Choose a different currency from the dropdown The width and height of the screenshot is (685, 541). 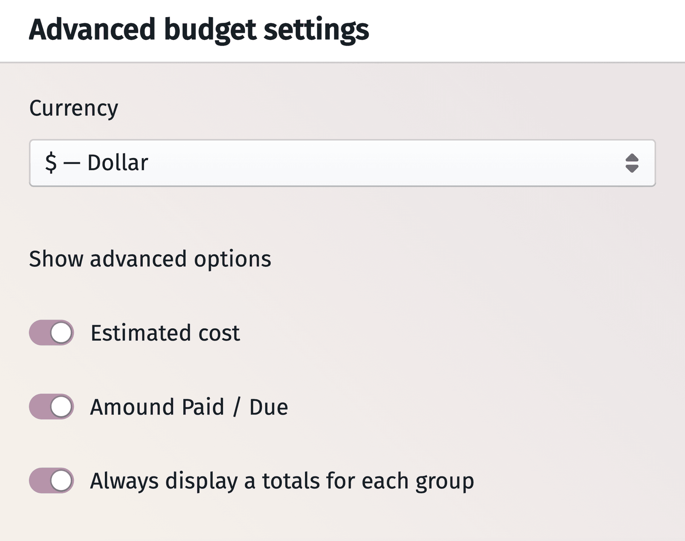(342, 163)
